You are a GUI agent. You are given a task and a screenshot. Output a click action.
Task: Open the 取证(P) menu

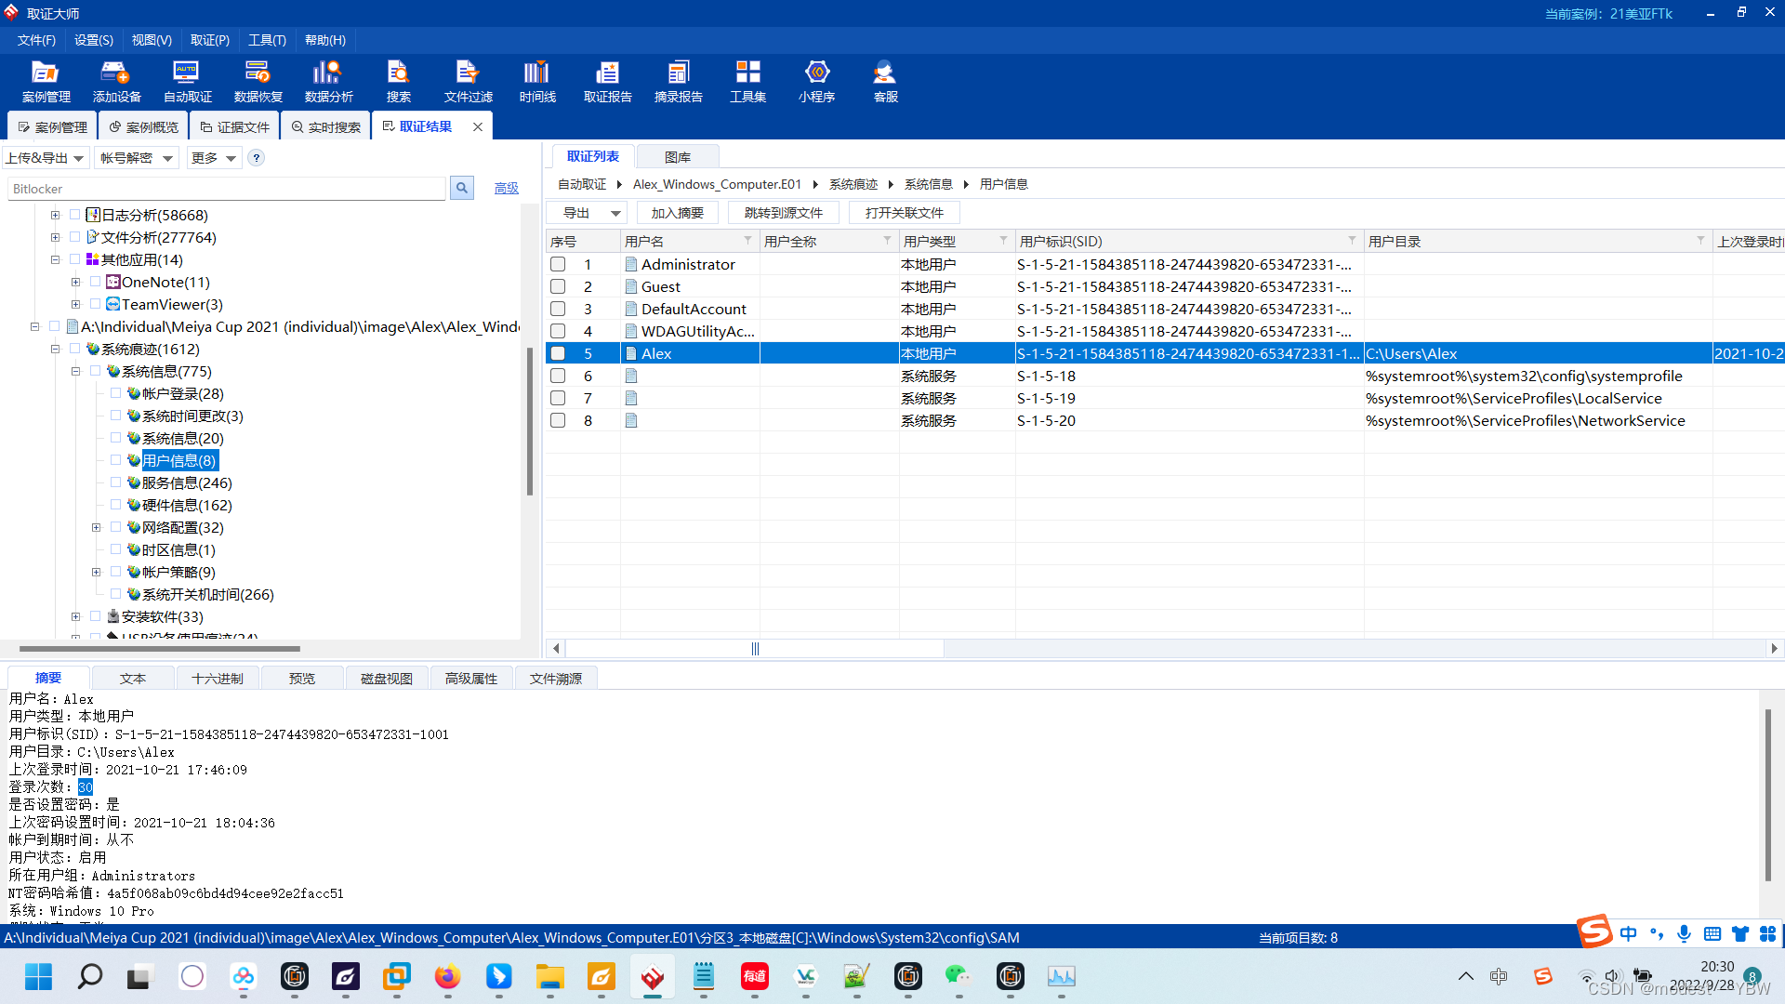(x=209, y=40)
